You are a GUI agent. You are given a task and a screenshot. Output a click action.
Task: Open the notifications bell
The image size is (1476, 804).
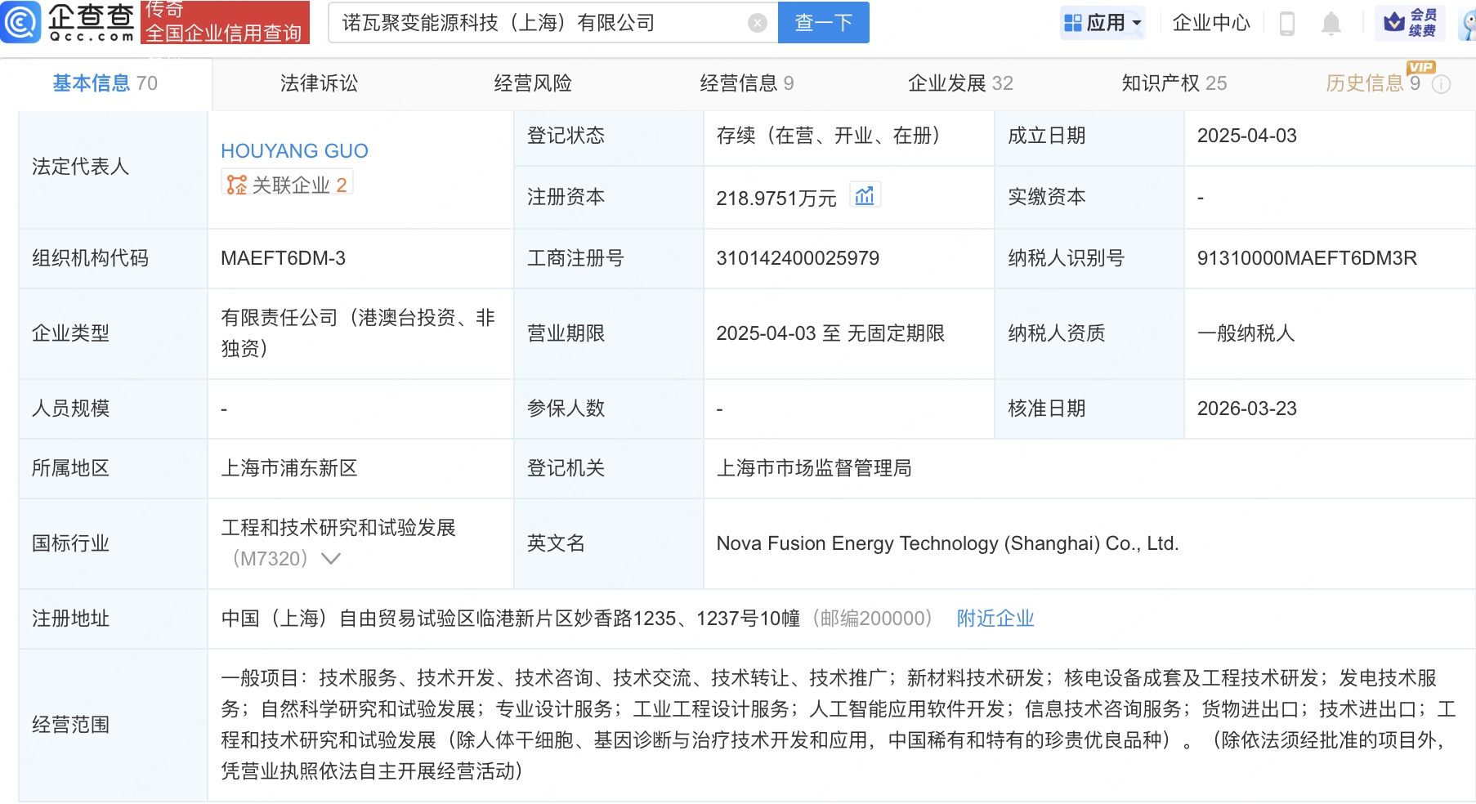[1331, 24]
